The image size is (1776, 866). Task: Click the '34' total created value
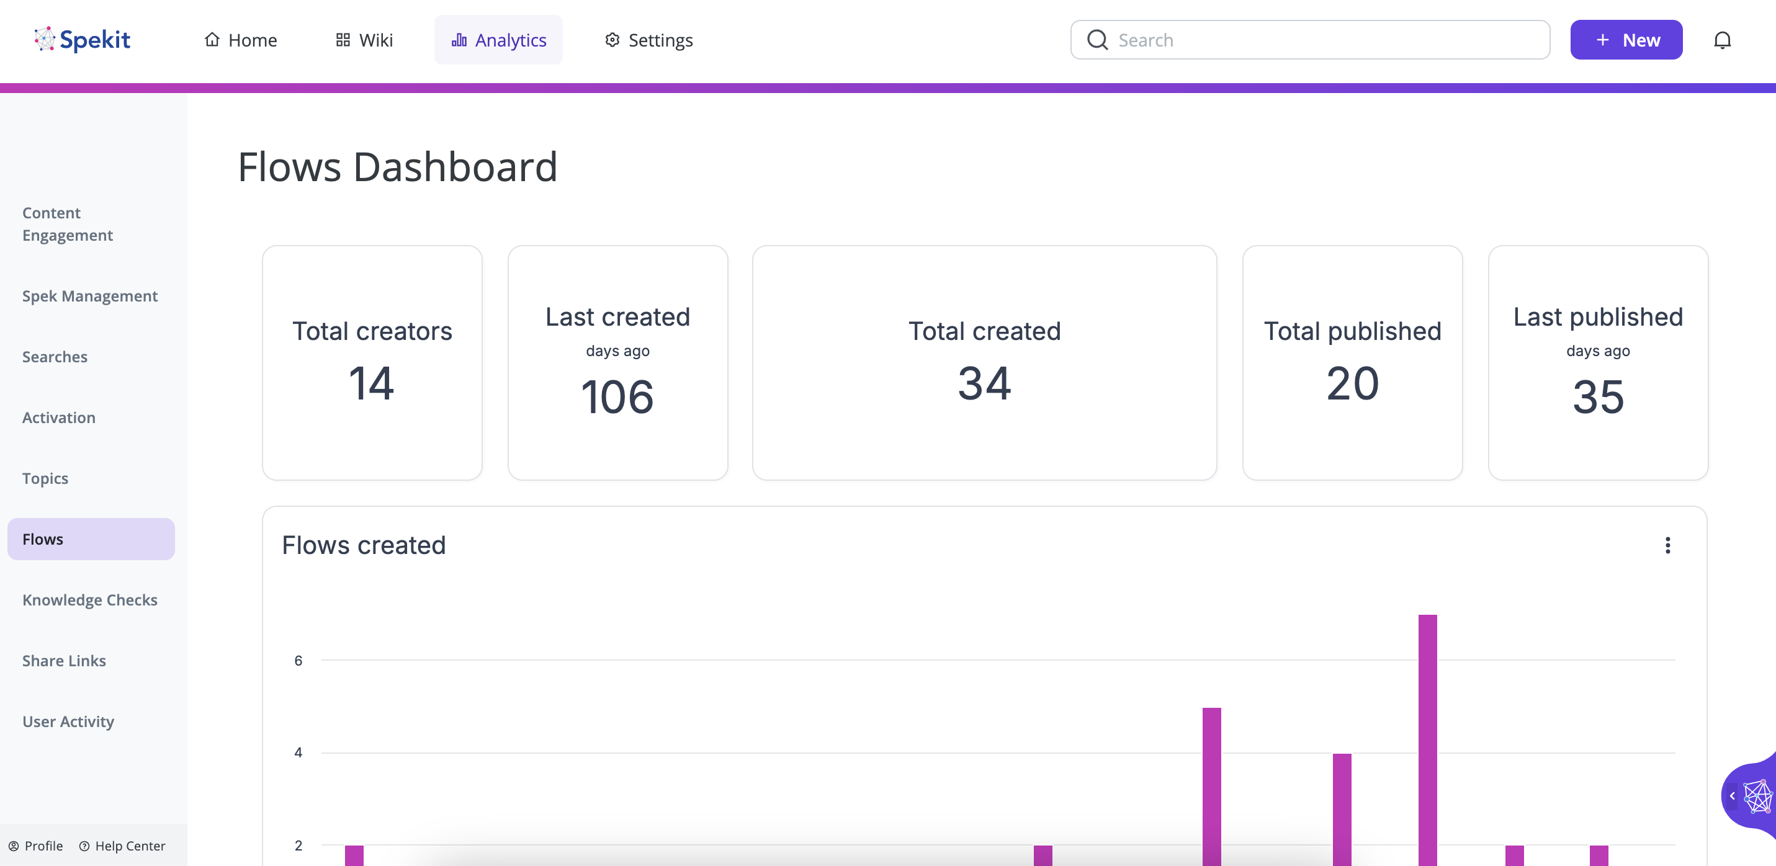tap(985, 383)
